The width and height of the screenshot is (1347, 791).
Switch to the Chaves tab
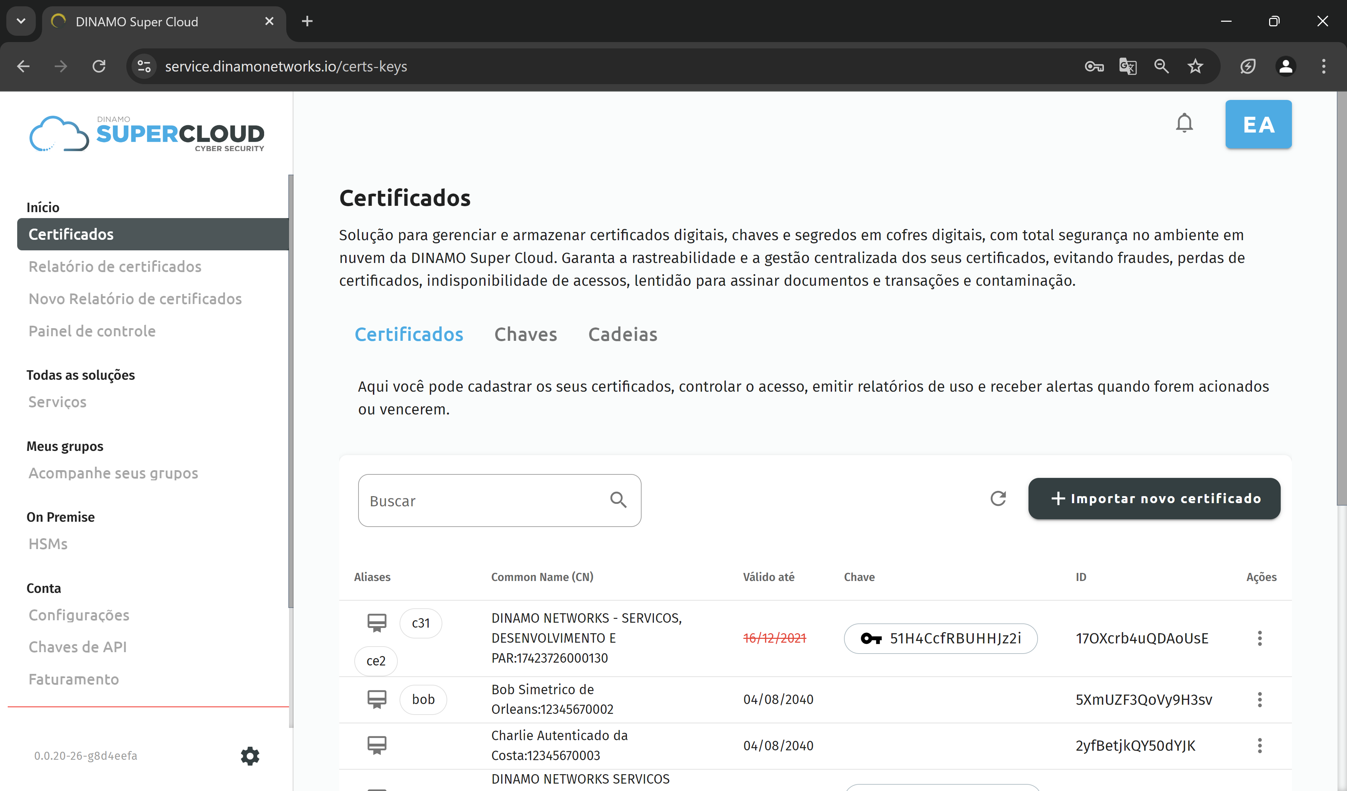[525, 334]
